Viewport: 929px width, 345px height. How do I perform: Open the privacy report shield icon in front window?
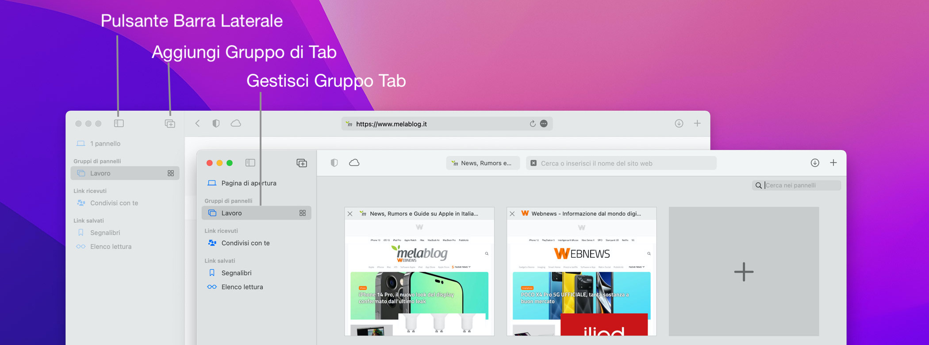334,163
